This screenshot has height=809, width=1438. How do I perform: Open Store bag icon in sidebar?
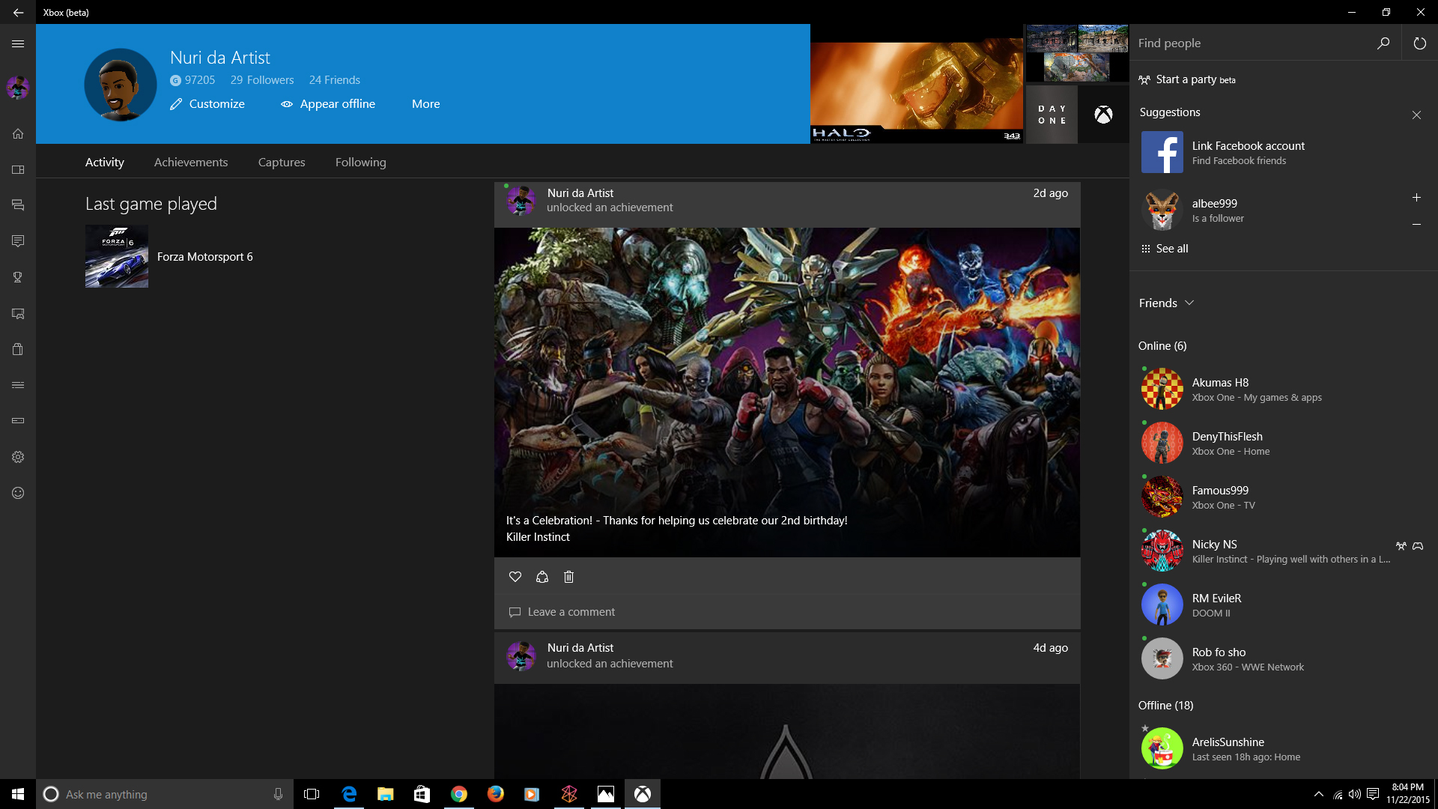[18, 349]
